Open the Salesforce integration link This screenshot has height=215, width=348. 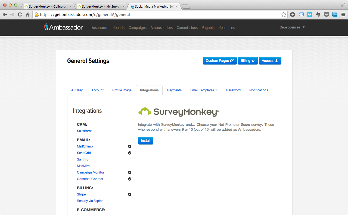(x=85, y=131)
